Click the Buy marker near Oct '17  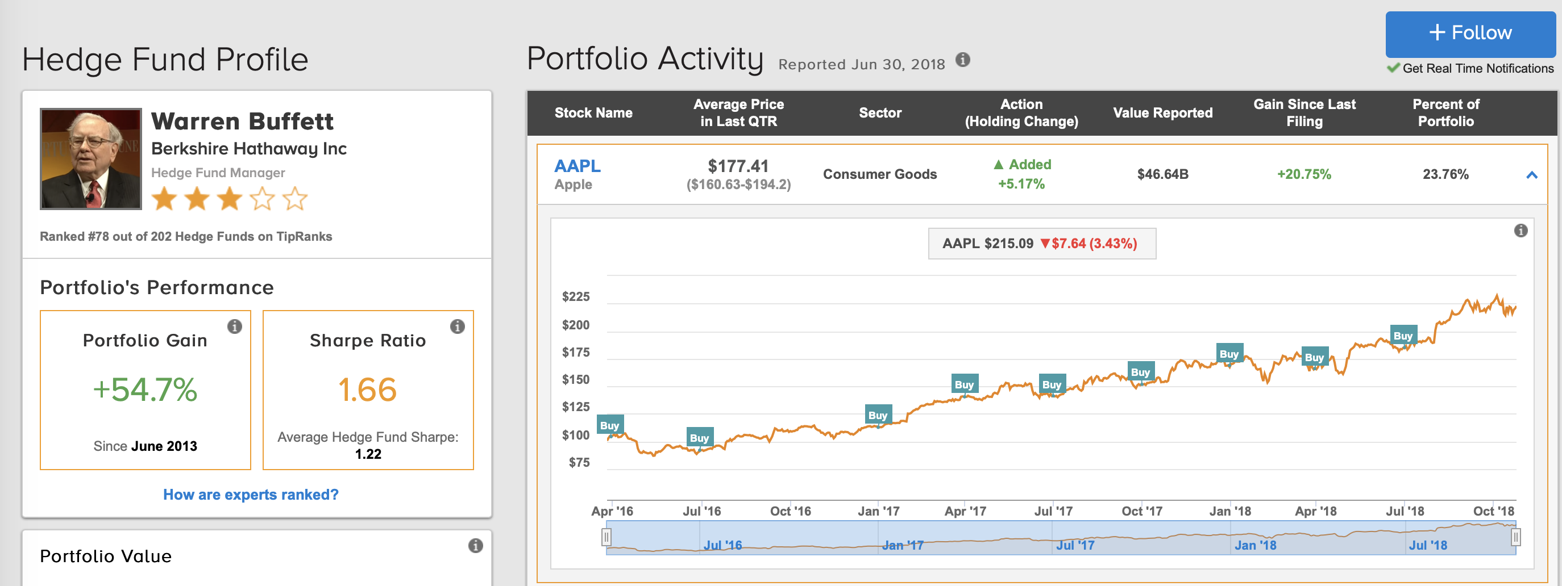click(1140, 372)
